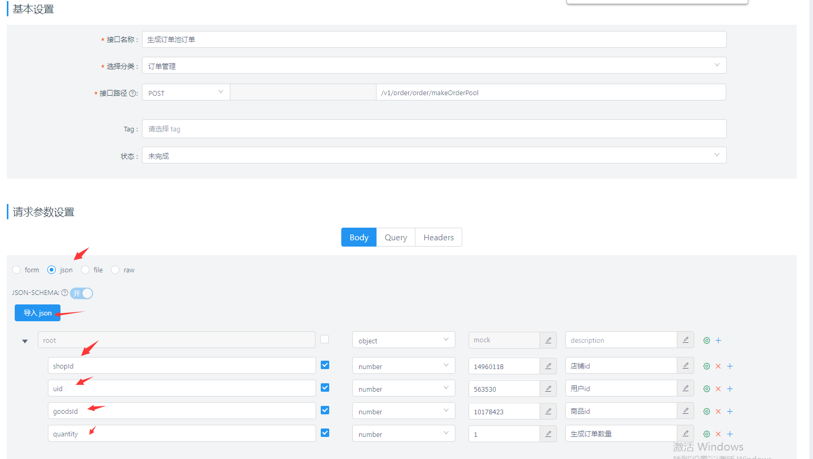813x459 pixels.
Task: Remove goodsId parameter with red X icon
Action: point(718,411)
